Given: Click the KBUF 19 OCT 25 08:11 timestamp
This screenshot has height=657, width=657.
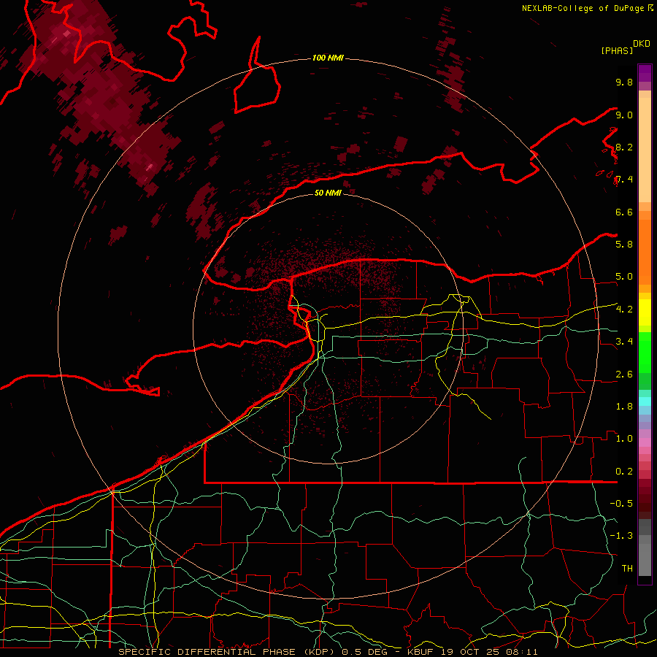Looking at the screenshot, I should pos(472,652).
